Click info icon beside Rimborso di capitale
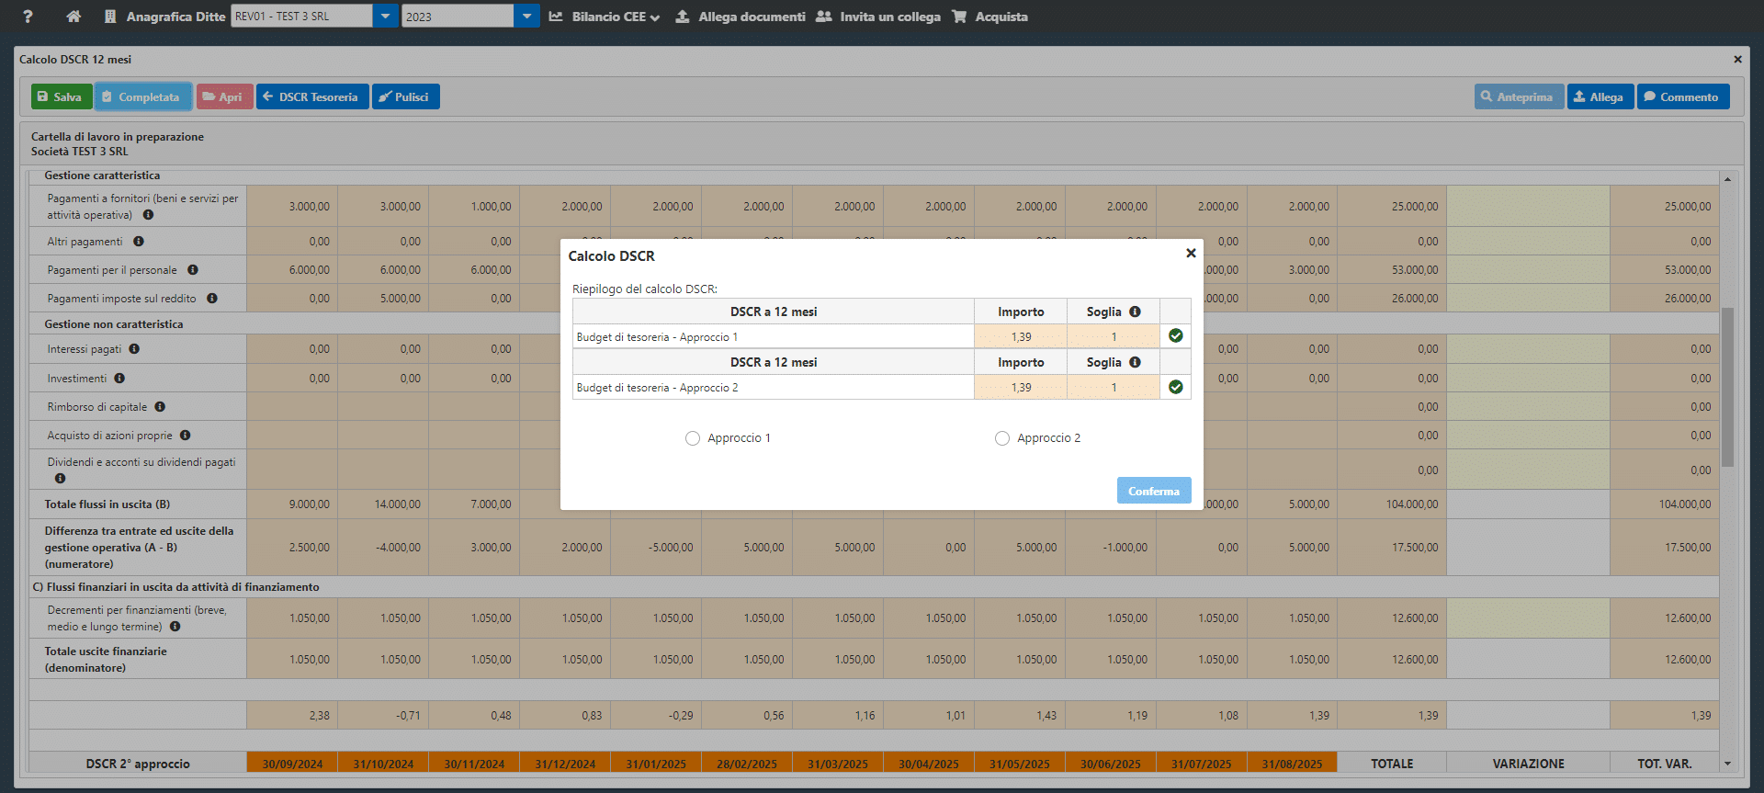 160,407
